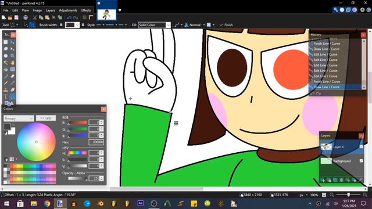
Task: Open the Fill Solid Color dropdown
Action: [168, 25]
